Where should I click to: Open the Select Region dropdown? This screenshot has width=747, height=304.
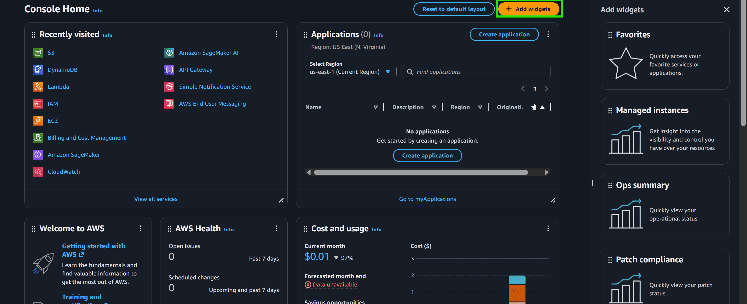pyautogui.click(x=350, y=72)
